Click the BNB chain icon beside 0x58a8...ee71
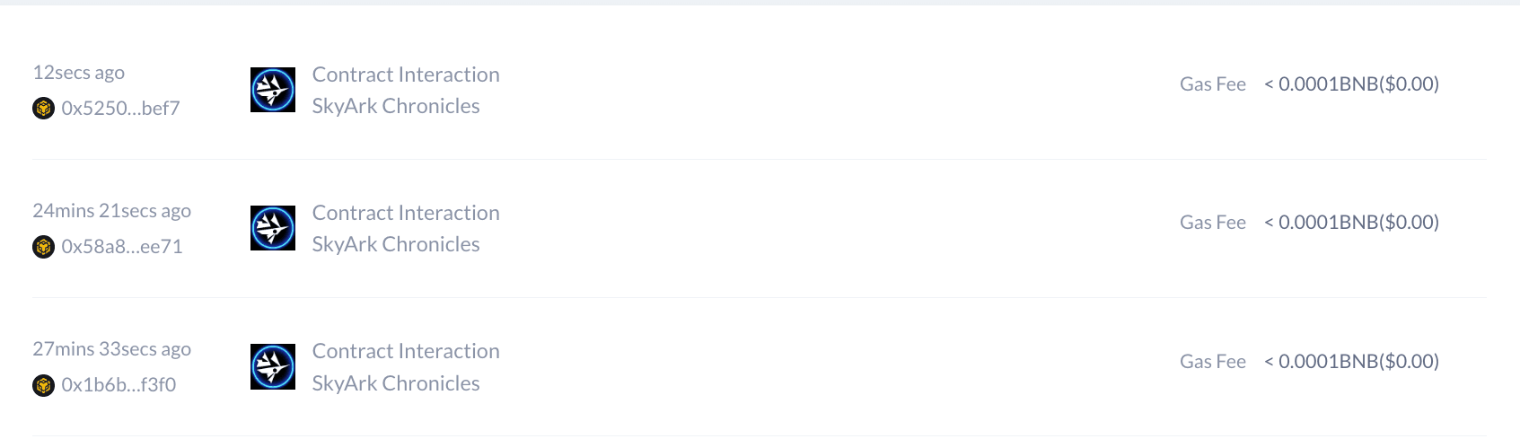Viewport: 1520px width, 439px height. (43, 247)
